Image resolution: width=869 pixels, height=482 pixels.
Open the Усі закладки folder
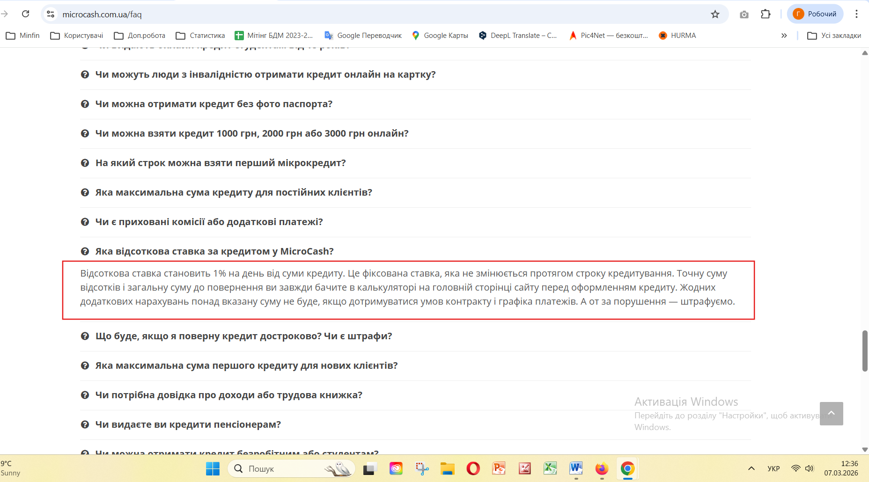tap(834, 36)
